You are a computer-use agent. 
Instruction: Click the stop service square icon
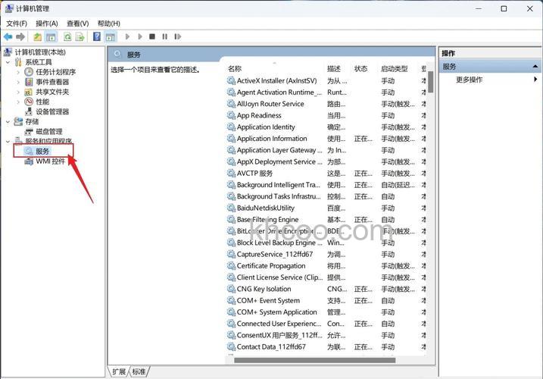[x=152, y=36]
